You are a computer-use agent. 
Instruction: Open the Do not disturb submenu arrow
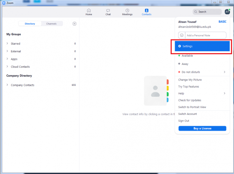[x=225, y=72]
